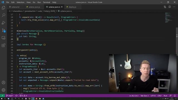This screenshot has height=100, width=178.
Task: Open the File menu
Action: click(8, 2)
